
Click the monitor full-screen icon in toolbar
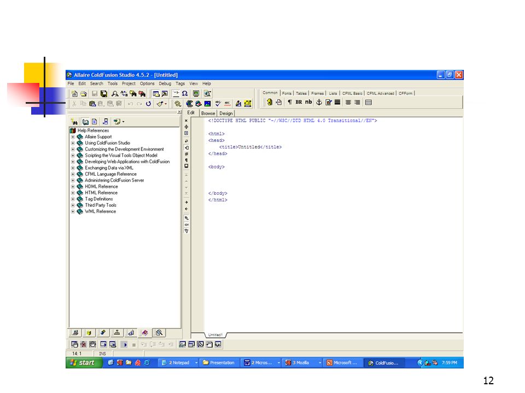coord(196,94)
